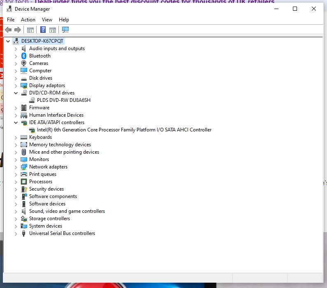The width and height of the screenshot is (327, 288).
Task: Collapse the DVD/CD-ROM drives node
Action: click(x=16, y=93)
